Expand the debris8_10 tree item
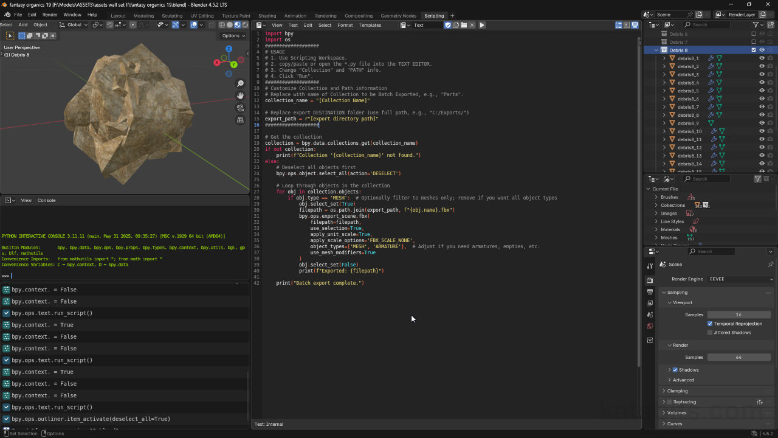This screenshot has height=438, width=778. pos(664,131)
